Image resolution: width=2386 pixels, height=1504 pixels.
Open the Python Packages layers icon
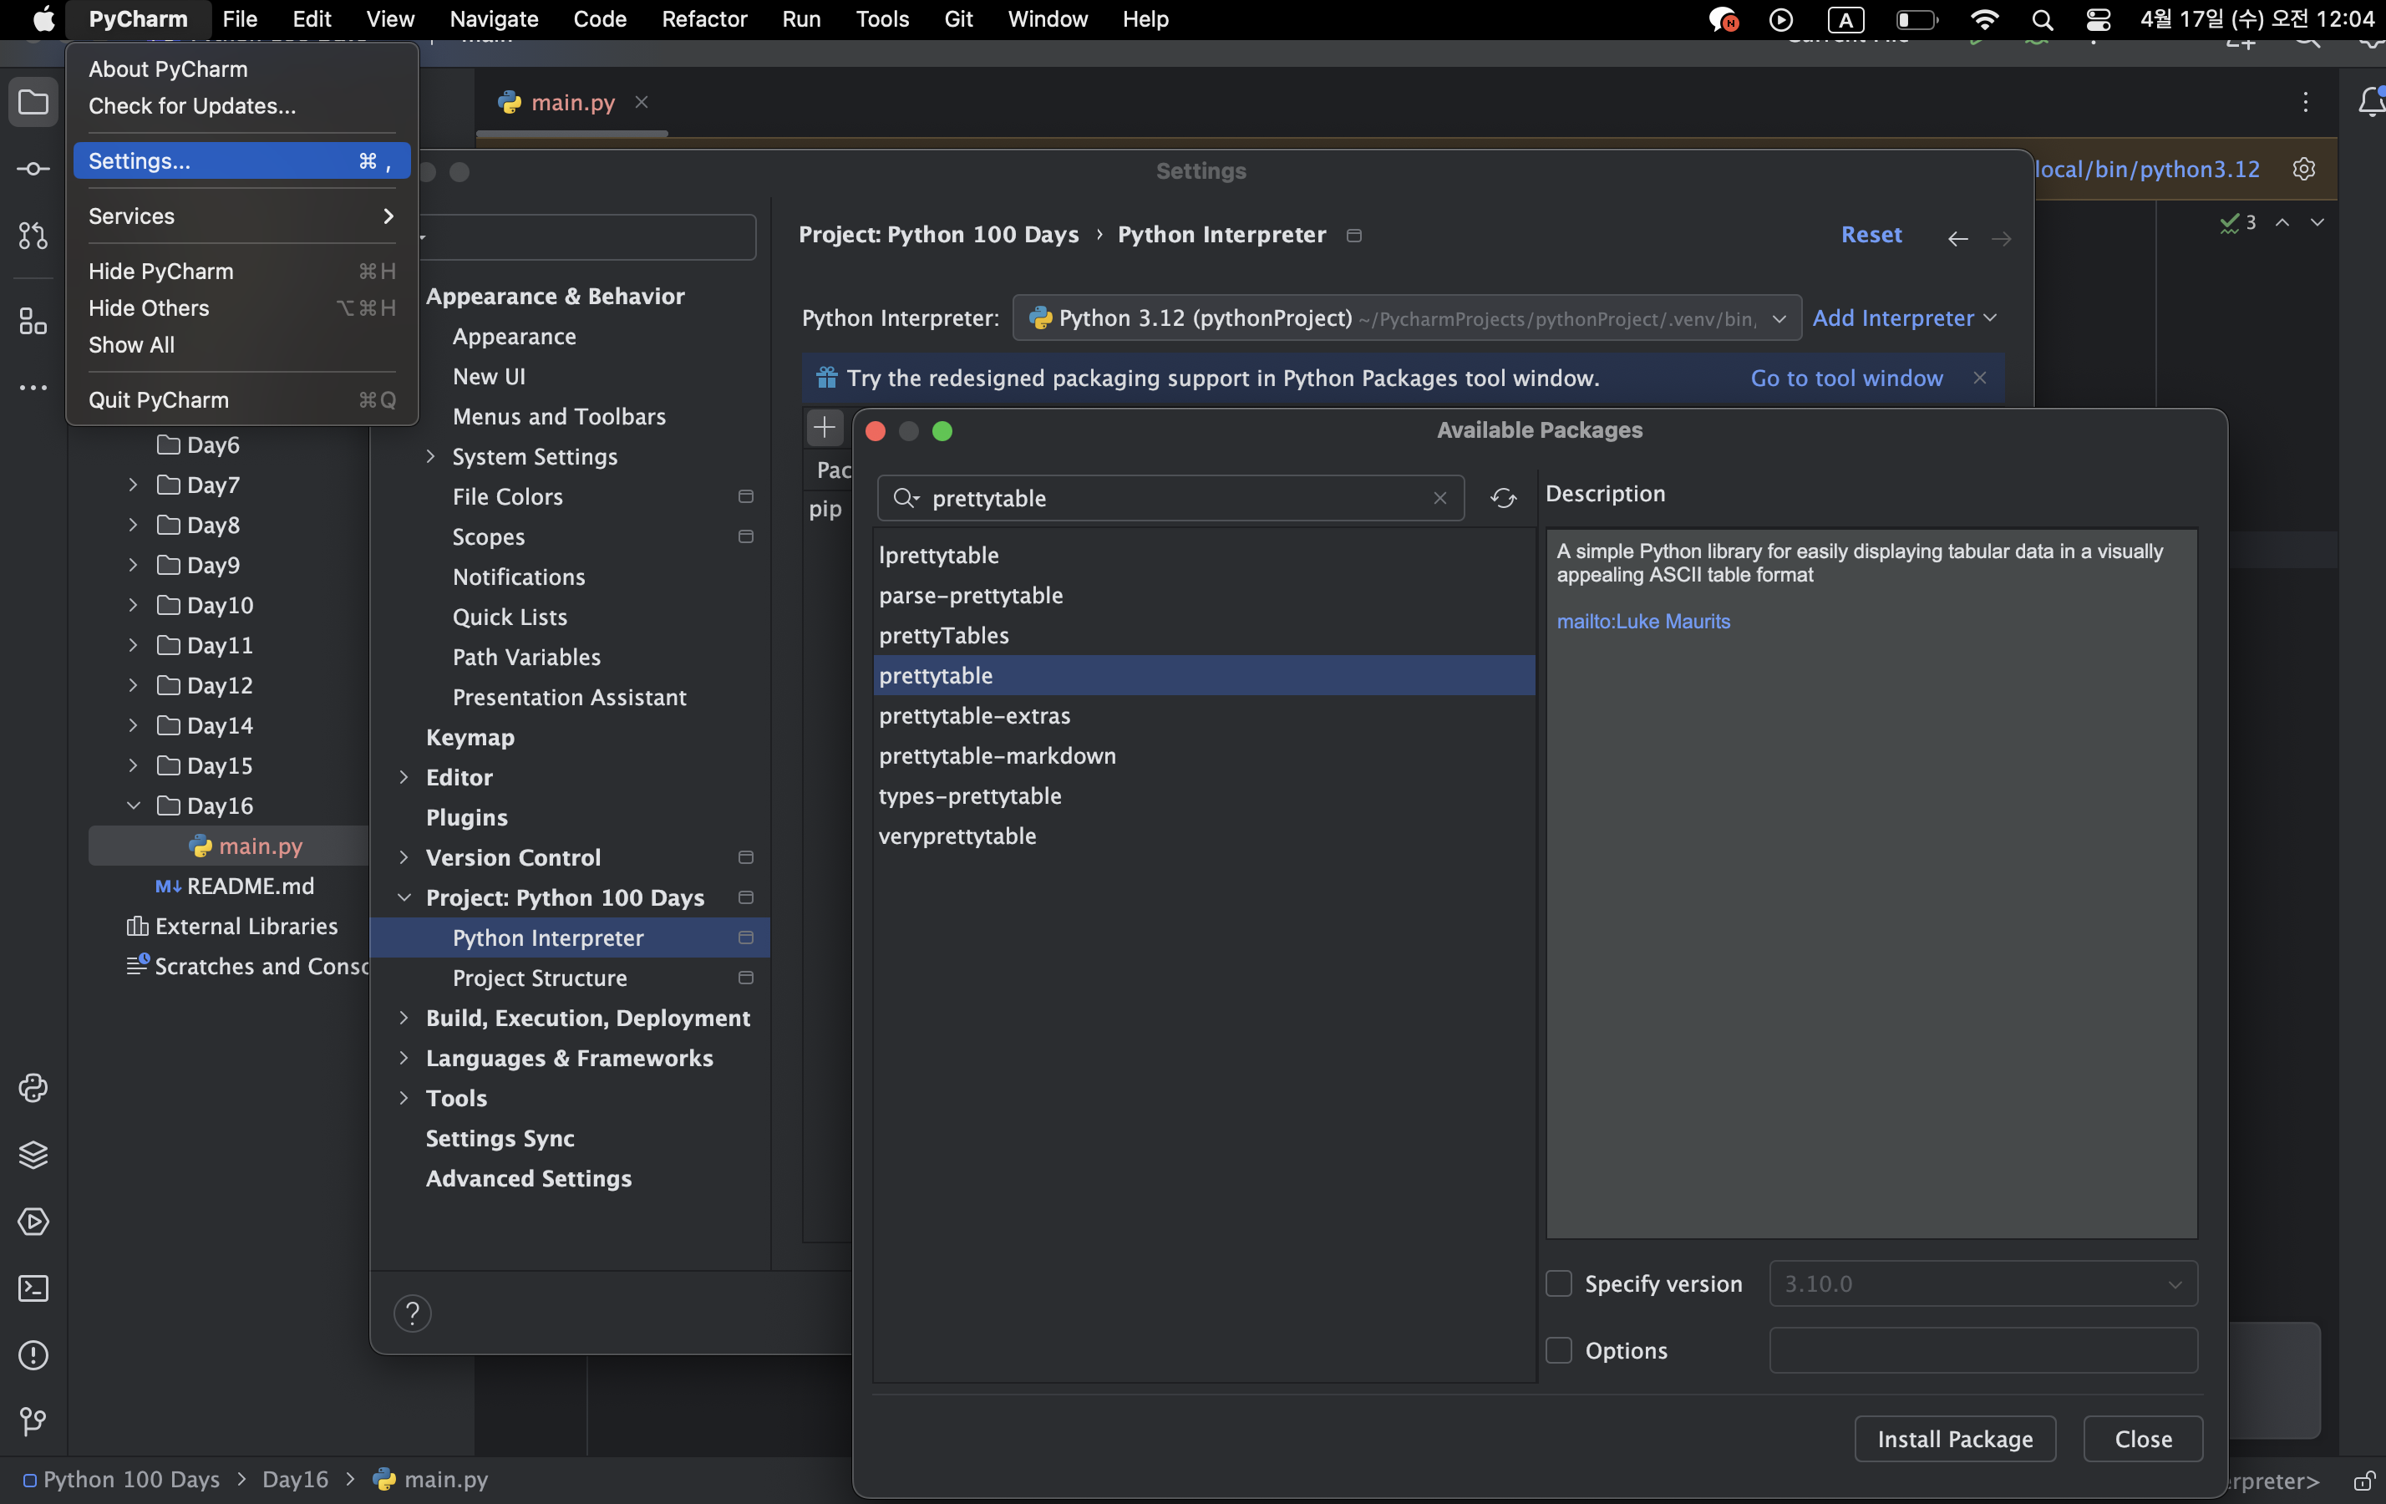[x=33, y=1154]
